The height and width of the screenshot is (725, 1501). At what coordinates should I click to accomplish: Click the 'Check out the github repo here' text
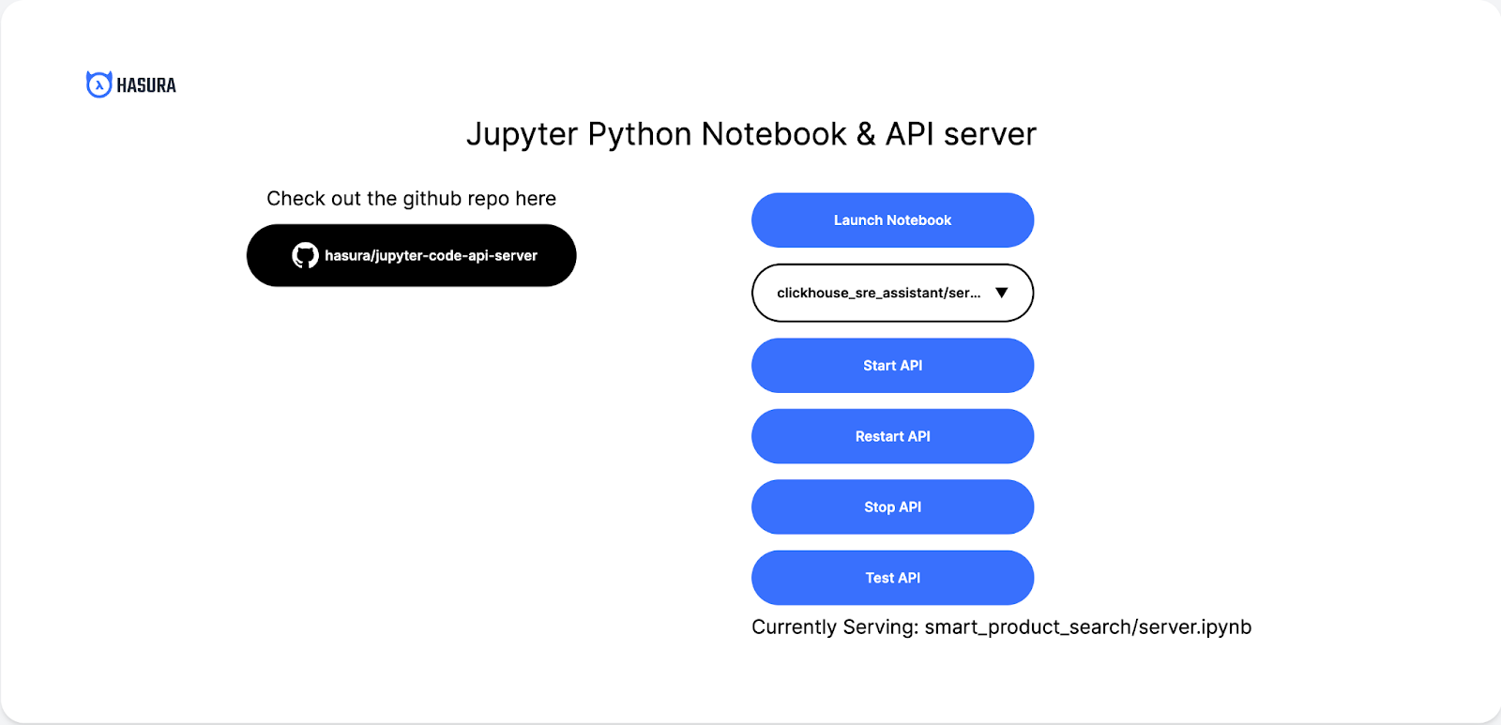point(411,199)
